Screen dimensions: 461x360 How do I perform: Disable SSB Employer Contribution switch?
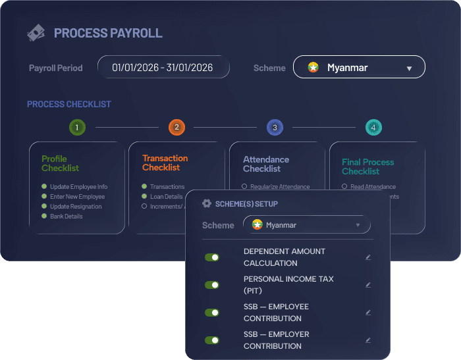[212, 340]
